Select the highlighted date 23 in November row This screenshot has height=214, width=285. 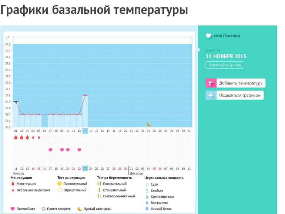(x=85, y=168)
